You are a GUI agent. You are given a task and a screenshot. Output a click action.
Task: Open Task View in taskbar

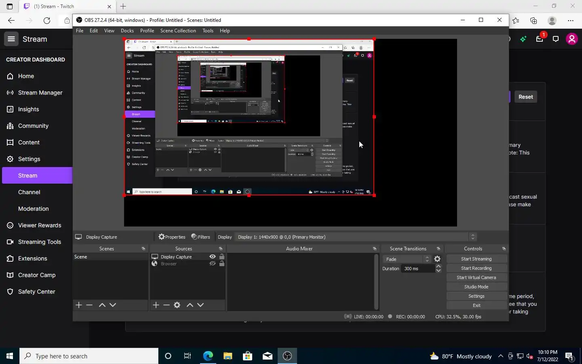click(x=188, y=356)
